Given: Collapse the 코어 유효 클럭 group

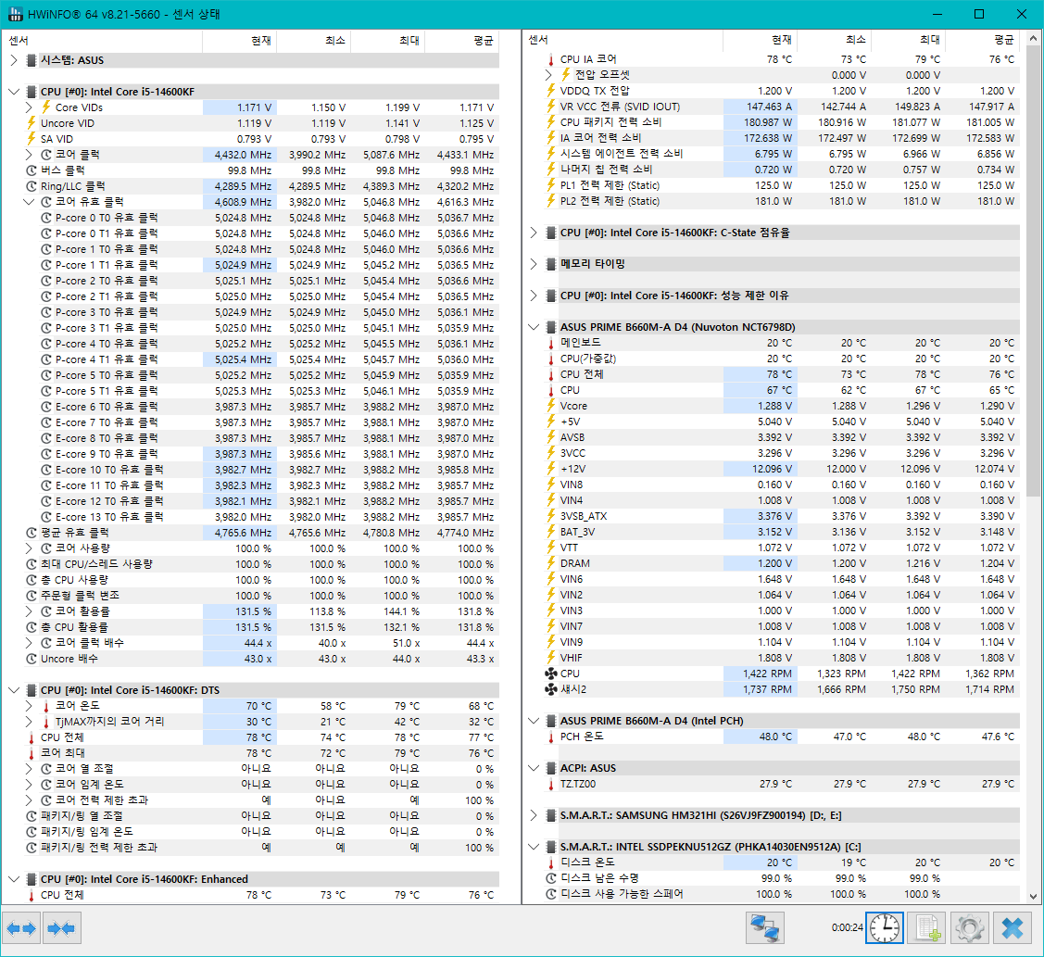Looking at the screenshot, I should pos(29,202).
